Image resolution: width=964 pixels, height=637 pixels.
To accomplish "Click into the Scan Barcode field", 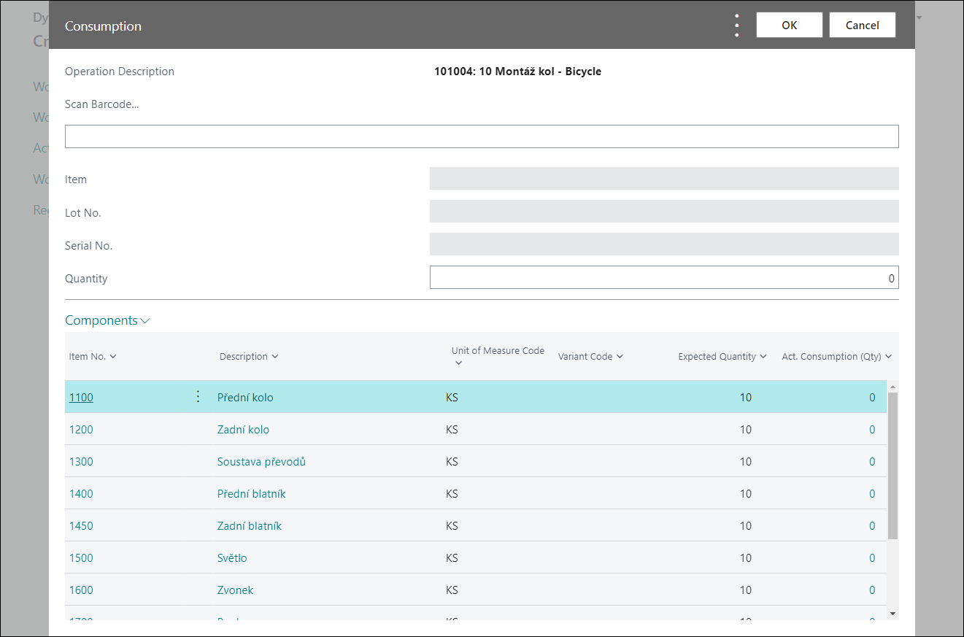I will click(x=482, y=136).
